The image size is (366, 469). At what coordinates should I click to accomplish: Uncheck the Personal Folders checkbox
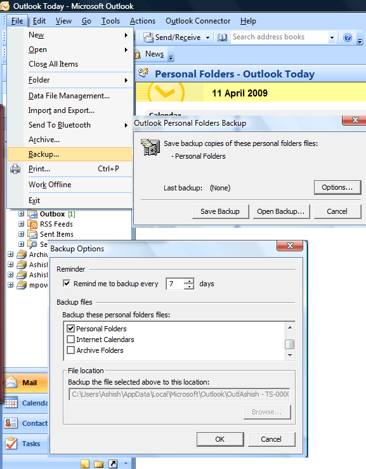70,328
